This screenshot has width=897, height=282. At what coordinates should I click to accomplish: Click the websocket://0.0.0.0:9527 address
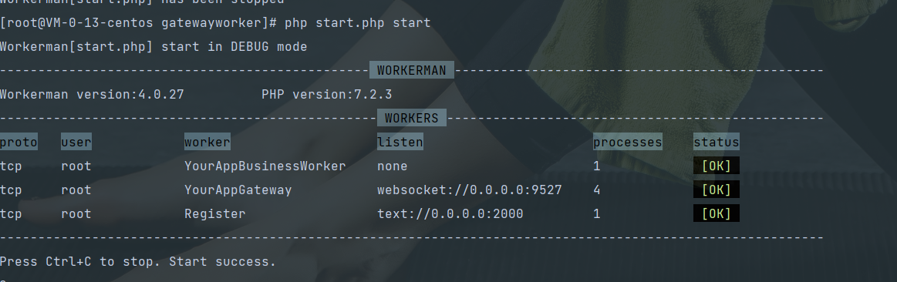coord(470,190)
